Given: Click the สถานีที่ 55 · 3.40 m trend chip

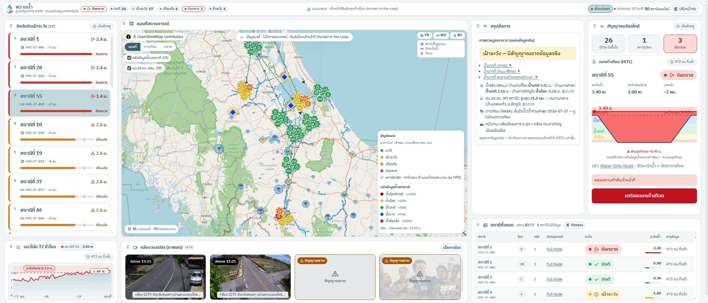Looking at the screenshot, I should point(77,247).
